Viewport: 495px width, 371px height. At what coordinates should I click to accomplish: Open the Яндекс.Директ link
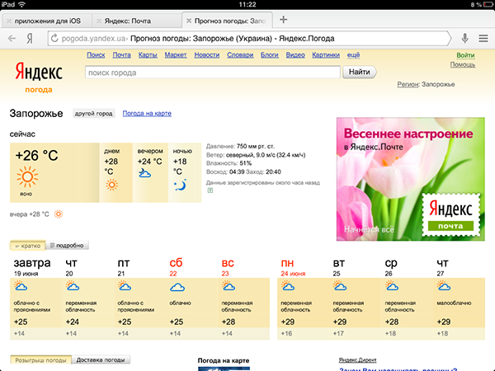357,360
